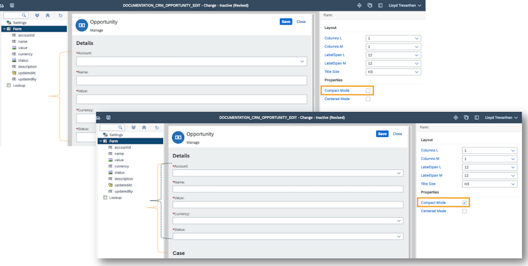The width and height of the screenshot is (528, 266).
Task: Click the expand-all double chevron in front window
Action: (133, 127)
